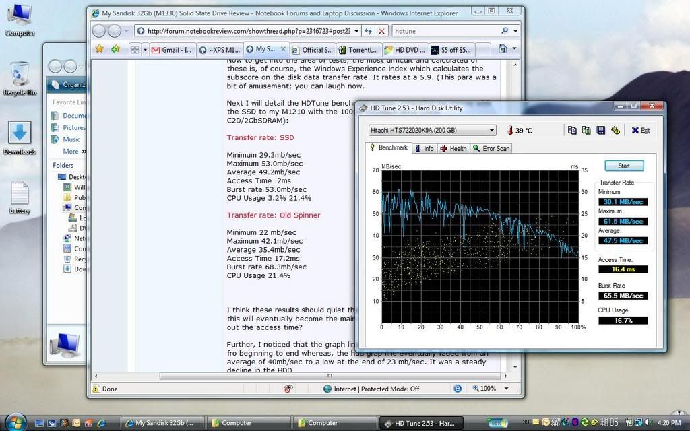Click the Internet Explorer forward button

click(115, 31)
